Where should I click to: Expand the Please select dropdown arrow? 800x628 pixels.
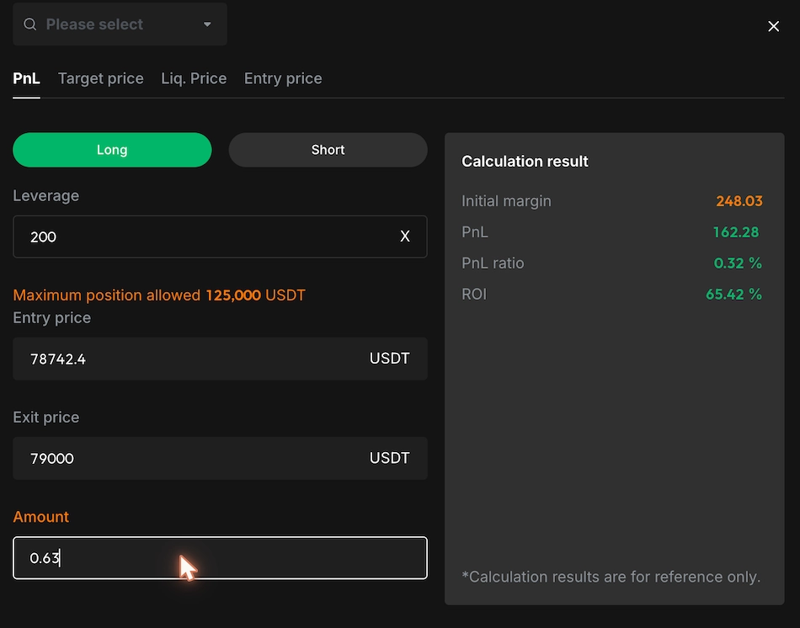coord(207,24)
